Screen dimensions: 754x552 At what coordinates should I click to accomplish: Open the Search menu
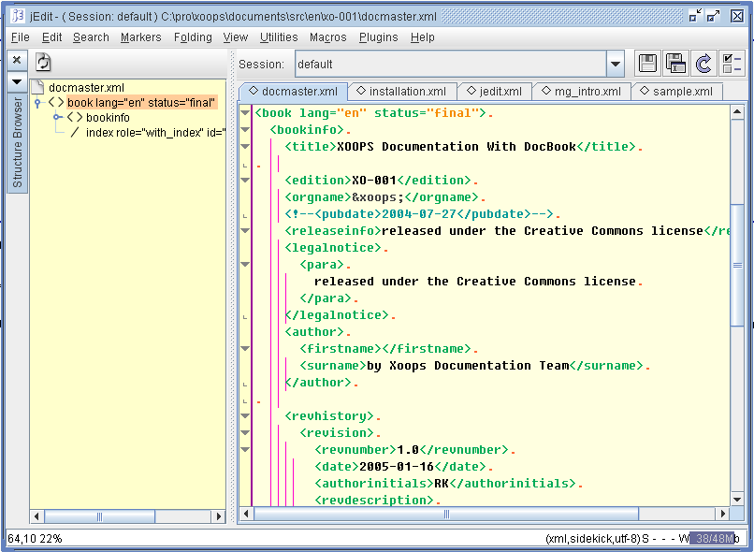point(91,37)
